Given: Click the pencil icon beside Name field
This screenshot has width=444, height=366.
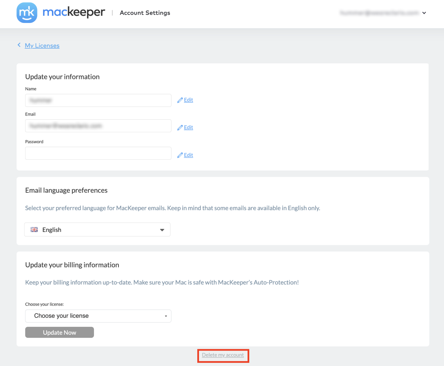Looking at the screenshot, I should (x=180, y=100).
